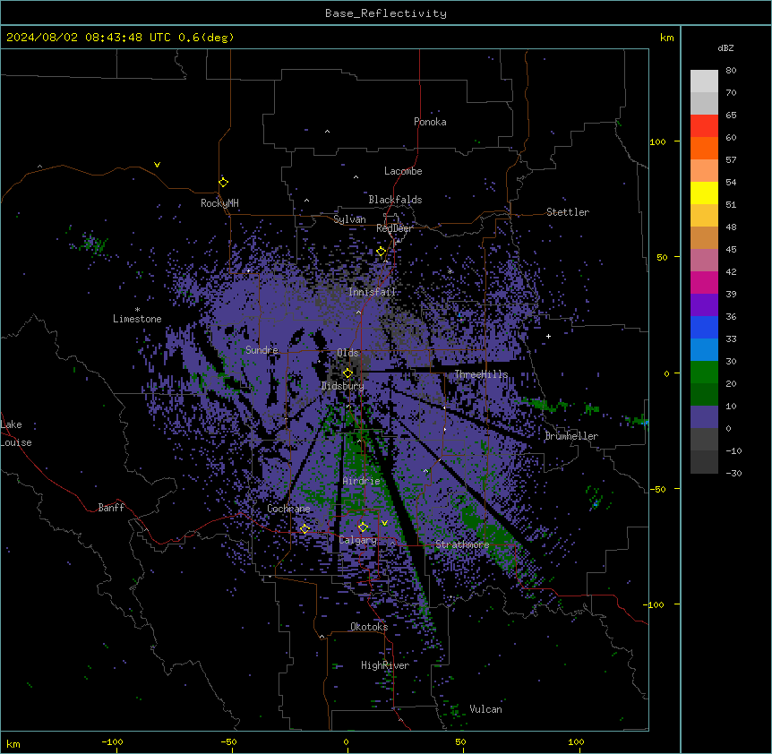The width and height of the screenshot is (772, 754).
Task: Click the Innisfail label
Action: [372, 292]
